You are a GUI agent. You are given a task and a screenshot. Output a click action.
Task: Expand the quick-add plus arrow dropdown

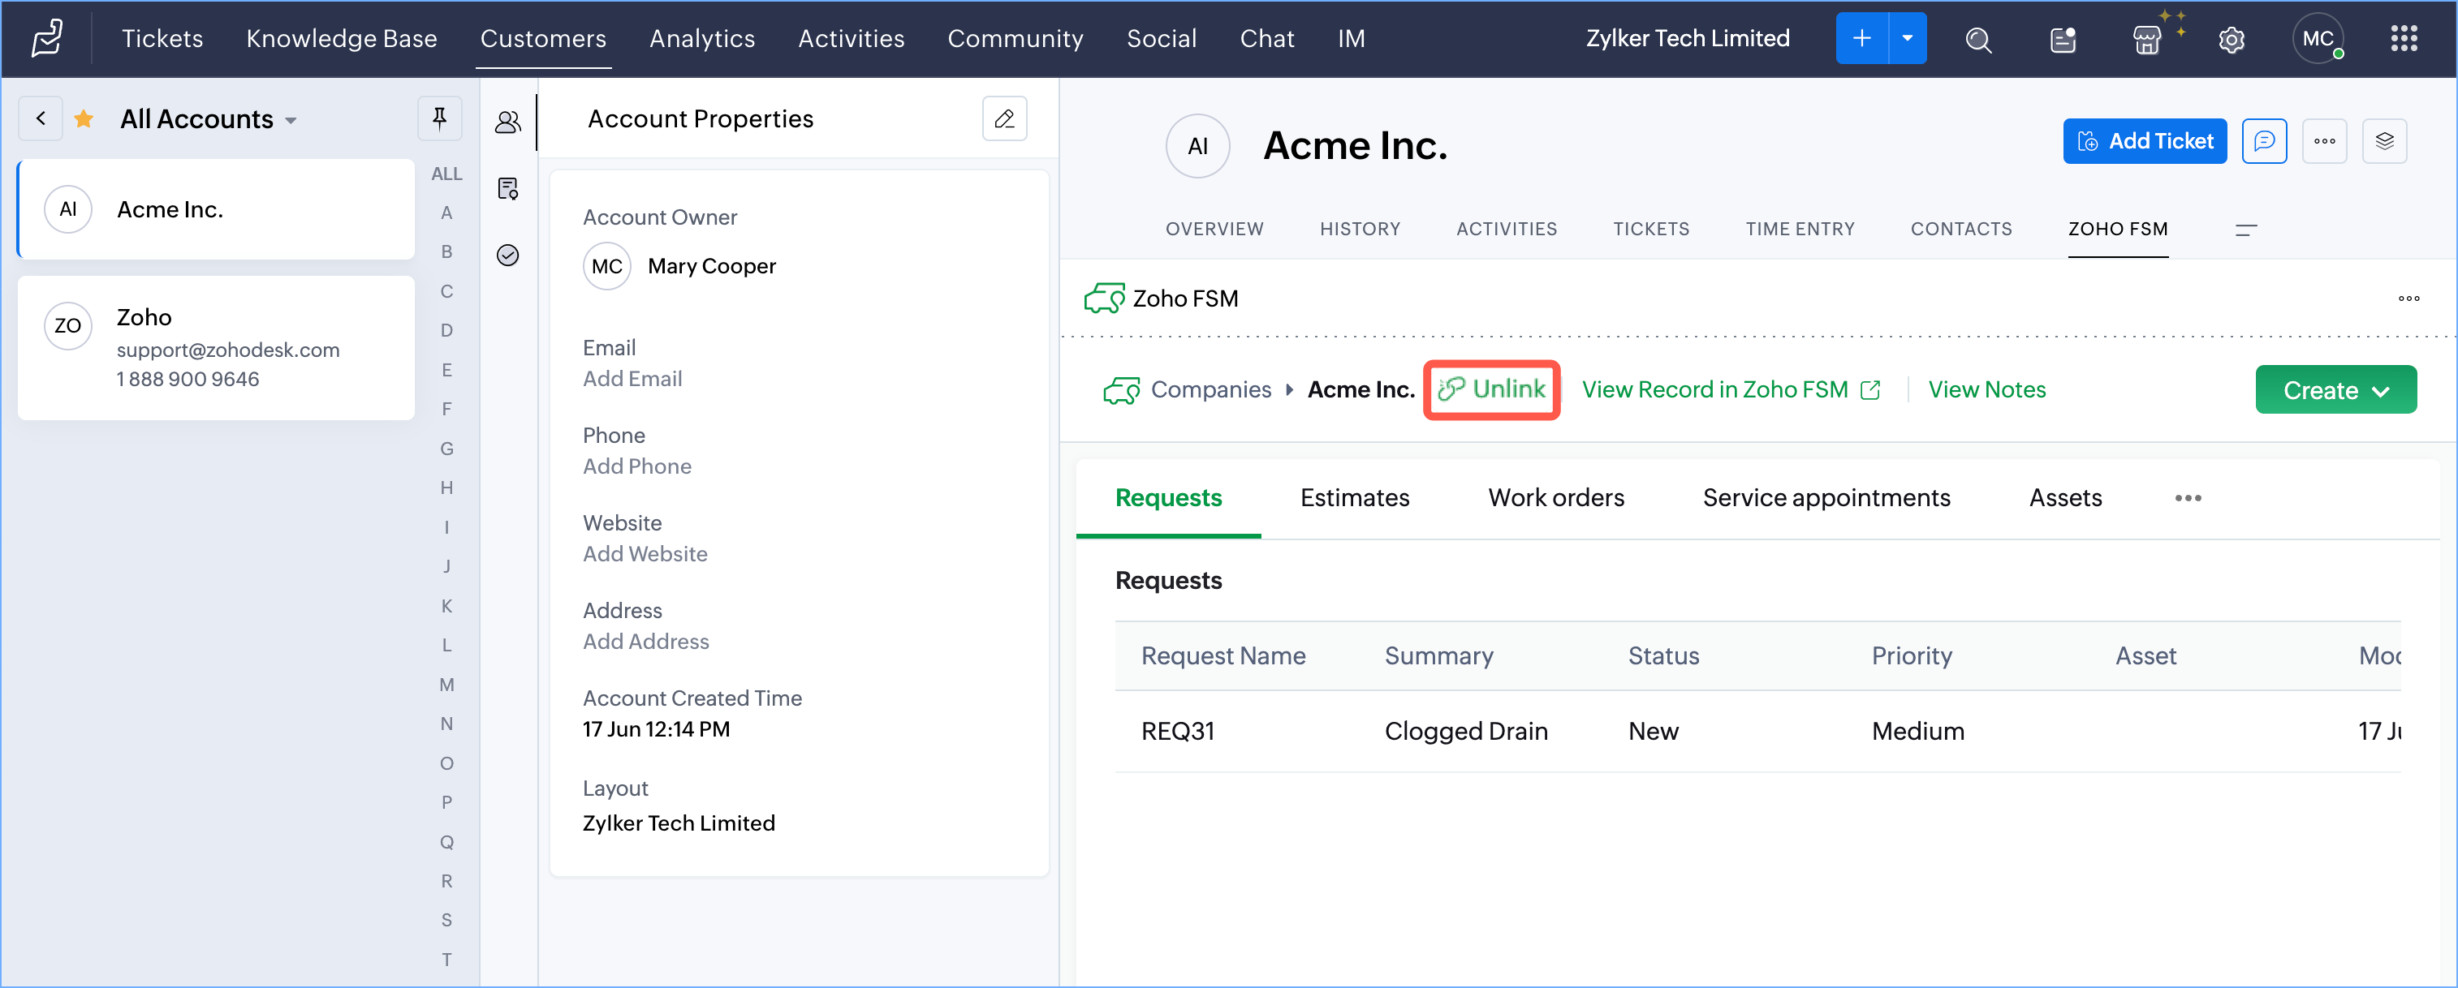click(x=1907, y=38)
